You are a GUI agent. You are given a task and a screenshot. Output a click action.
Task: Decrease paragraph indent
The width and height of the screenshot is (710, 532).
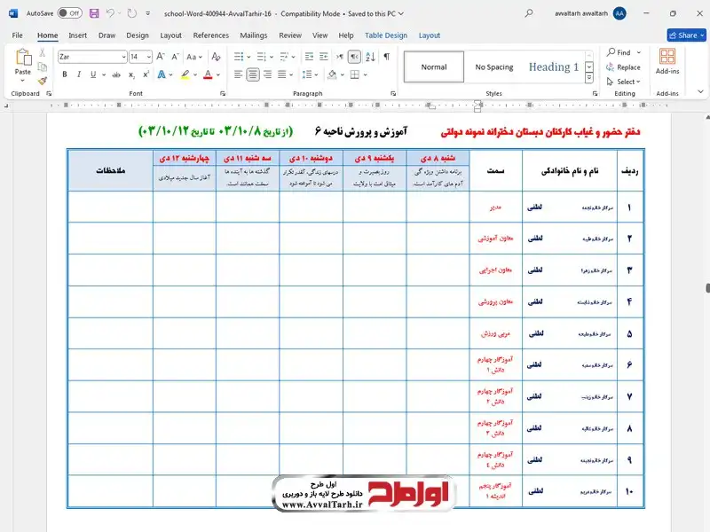point(309,57)
